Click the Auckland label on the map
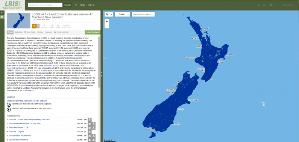 click(195, 38)
